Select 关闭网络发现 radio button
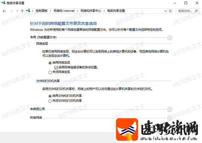This screenshot has width=202, height=143. point(50,72)
